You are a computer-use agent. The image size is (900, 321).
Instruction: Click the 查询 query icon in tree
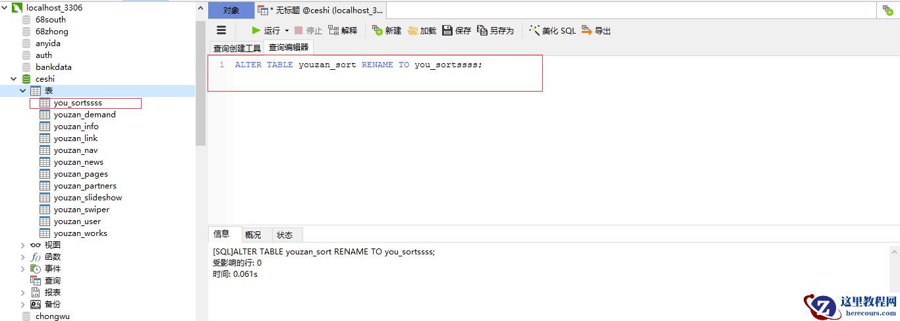point(36,280)
